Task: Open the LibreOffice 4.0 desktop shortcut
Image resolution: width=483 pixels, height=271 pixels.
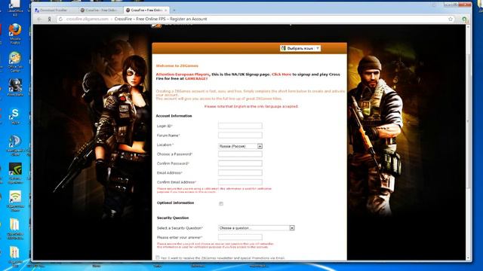Action: [x=14, y=8]
